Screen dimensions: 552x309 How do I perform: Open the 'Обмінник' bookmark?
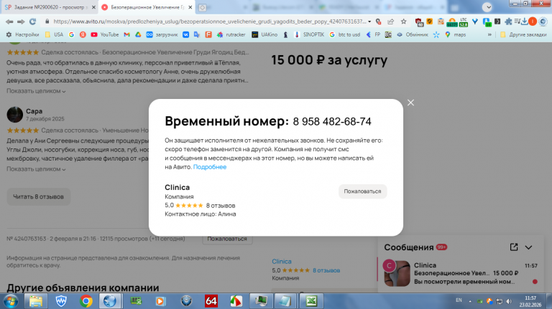tap(413, 34)
